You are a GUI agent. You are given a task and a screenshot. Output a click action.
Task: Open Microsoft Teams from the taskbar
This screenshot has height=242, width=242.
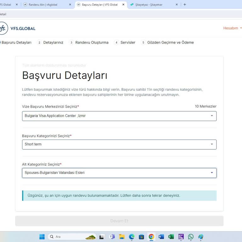[112, 237]
